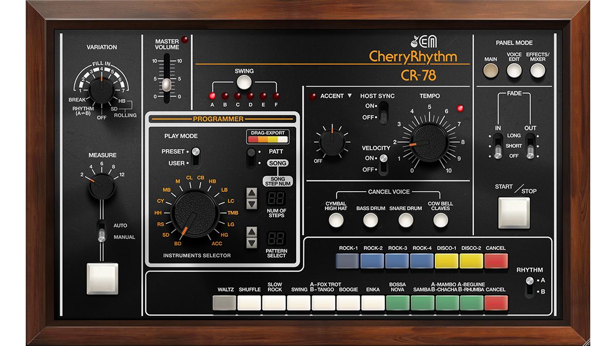
Task: Select the Shuffle rhythm button
Action: click(x=249, y=303)
